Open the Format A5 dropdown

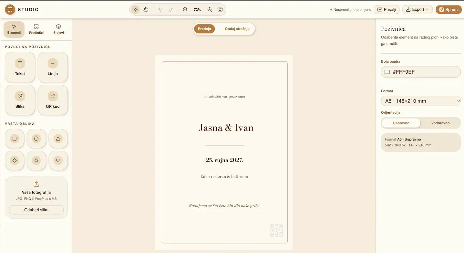[x=421, y=101]
